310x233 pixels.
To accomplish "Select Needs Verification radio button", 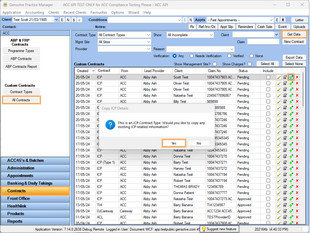I will coord(191,56).
